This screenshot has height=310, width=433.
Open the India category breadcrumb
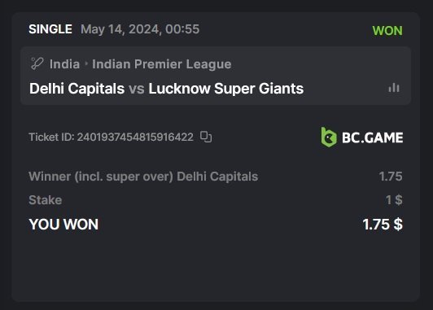point(64,64)
